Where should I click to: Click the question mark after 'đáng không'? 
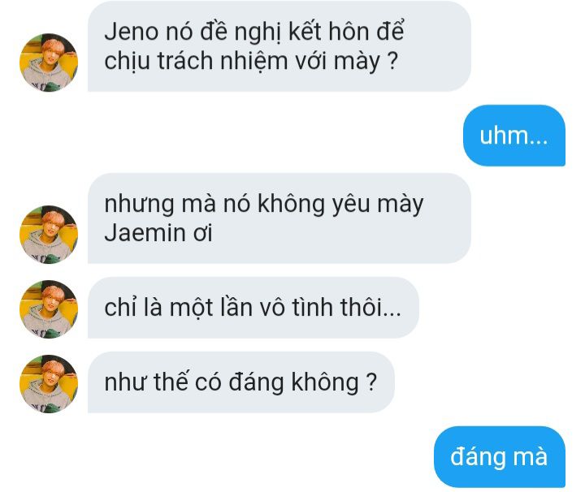pos(371,382)
